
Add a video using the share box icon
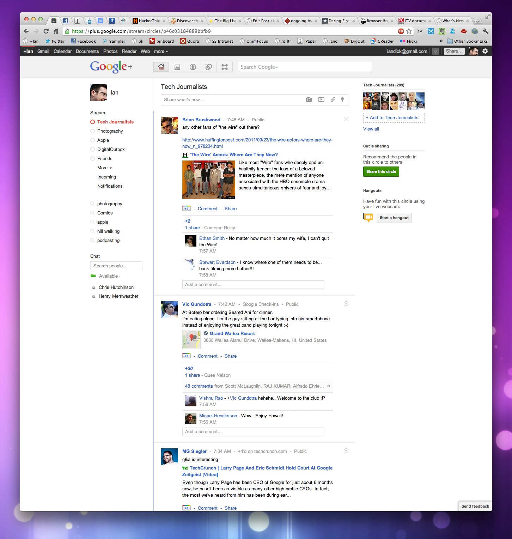point(321,100)
